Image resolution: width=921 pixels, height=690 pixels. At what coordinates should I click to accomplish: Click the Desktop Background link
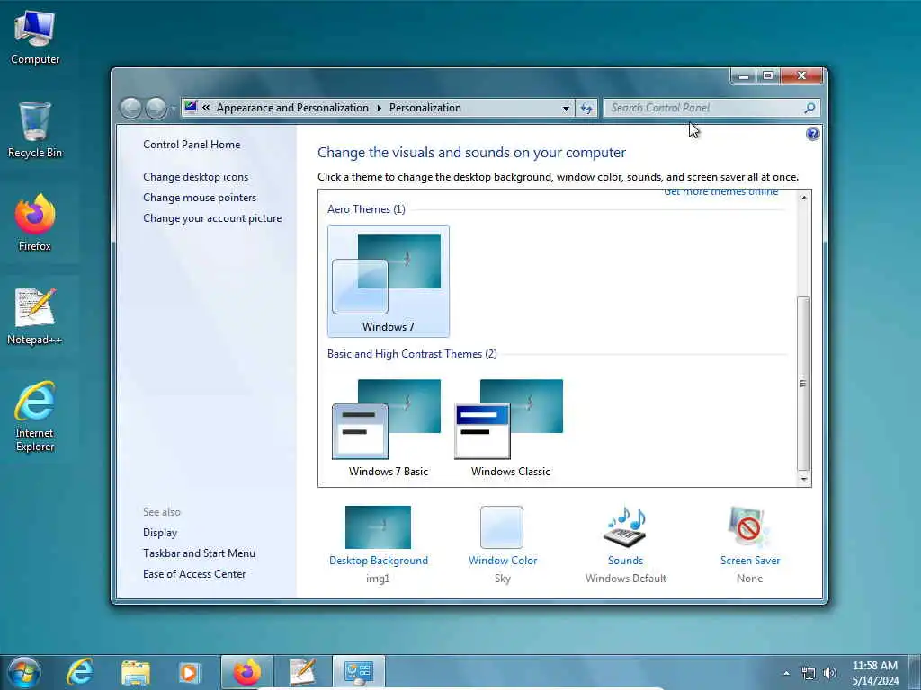379,561
